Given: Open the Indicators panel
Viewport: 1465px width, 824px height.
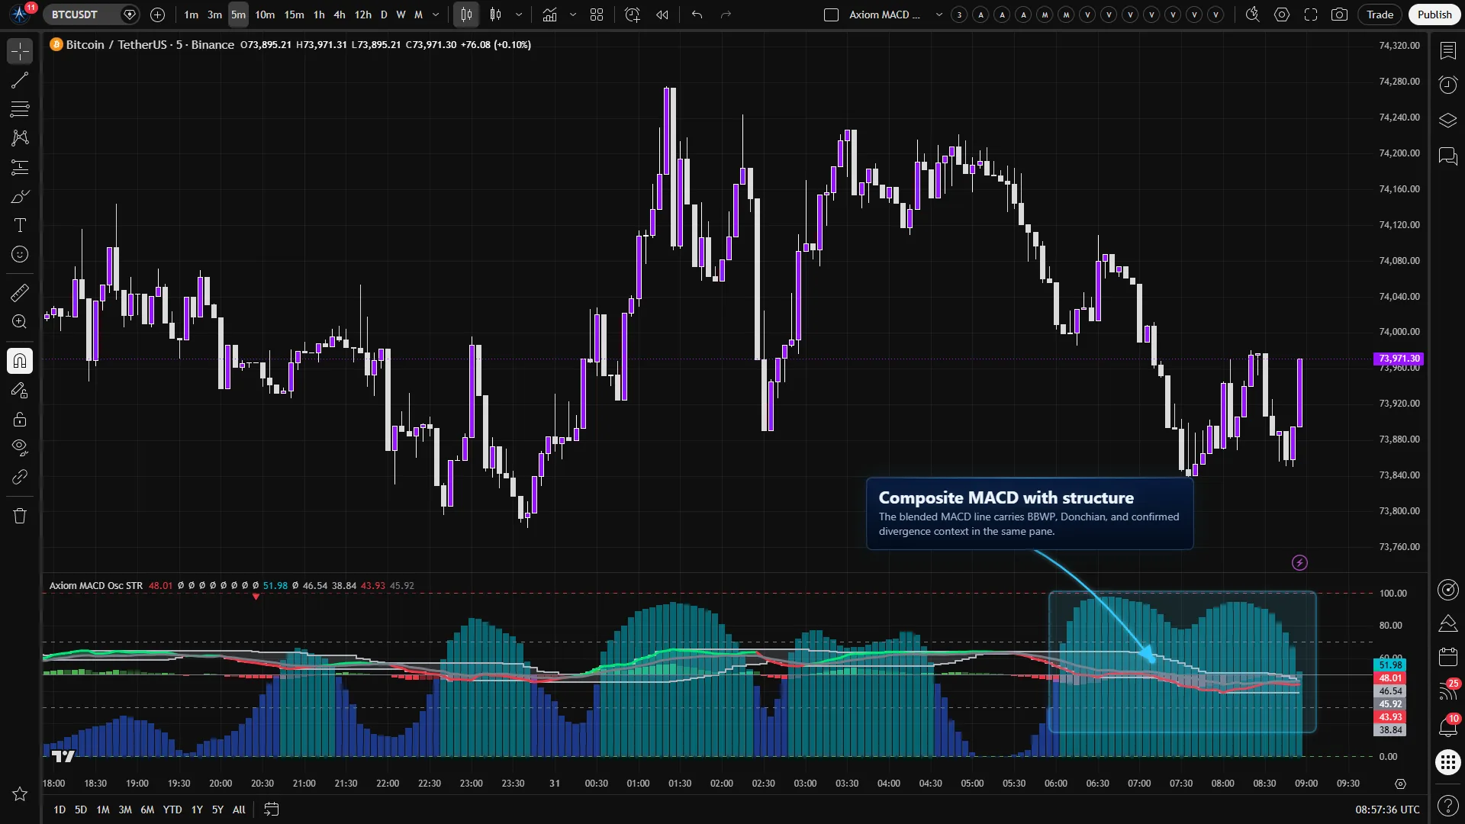Looking at the screenshot, I should pyautogui.click(x=549, y=14).
